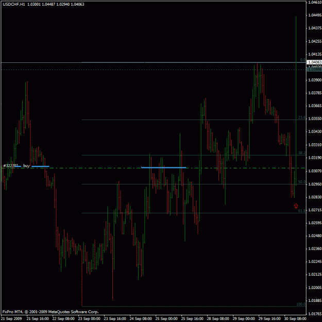Click the 23 Sep 16:00 time label
Screen dimensions: 322x322
[x=115, y=318]
